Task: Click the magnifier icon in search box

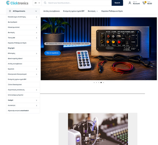Action: pos(45,3)
